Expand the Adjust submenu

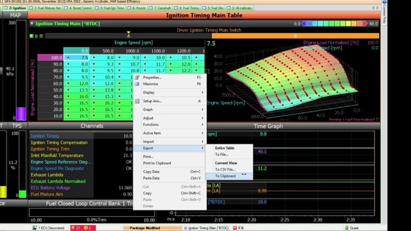[170, 118]
